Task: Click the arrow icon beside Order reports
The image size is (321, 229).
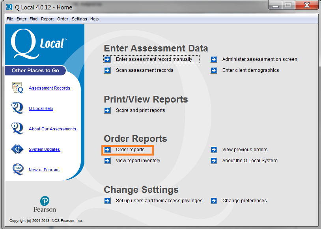Action: point(108,150)
